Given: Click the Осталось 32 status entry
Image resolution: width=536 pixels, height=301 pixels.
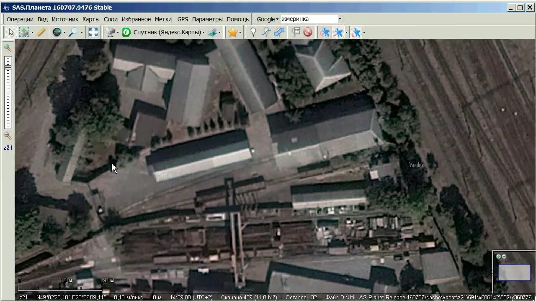Looking at the screenshot, I should point(301,297).
